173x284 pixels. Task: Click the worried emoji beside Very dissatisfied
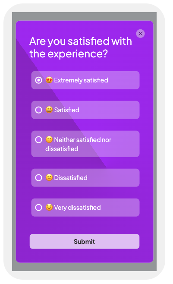(49, 207)
